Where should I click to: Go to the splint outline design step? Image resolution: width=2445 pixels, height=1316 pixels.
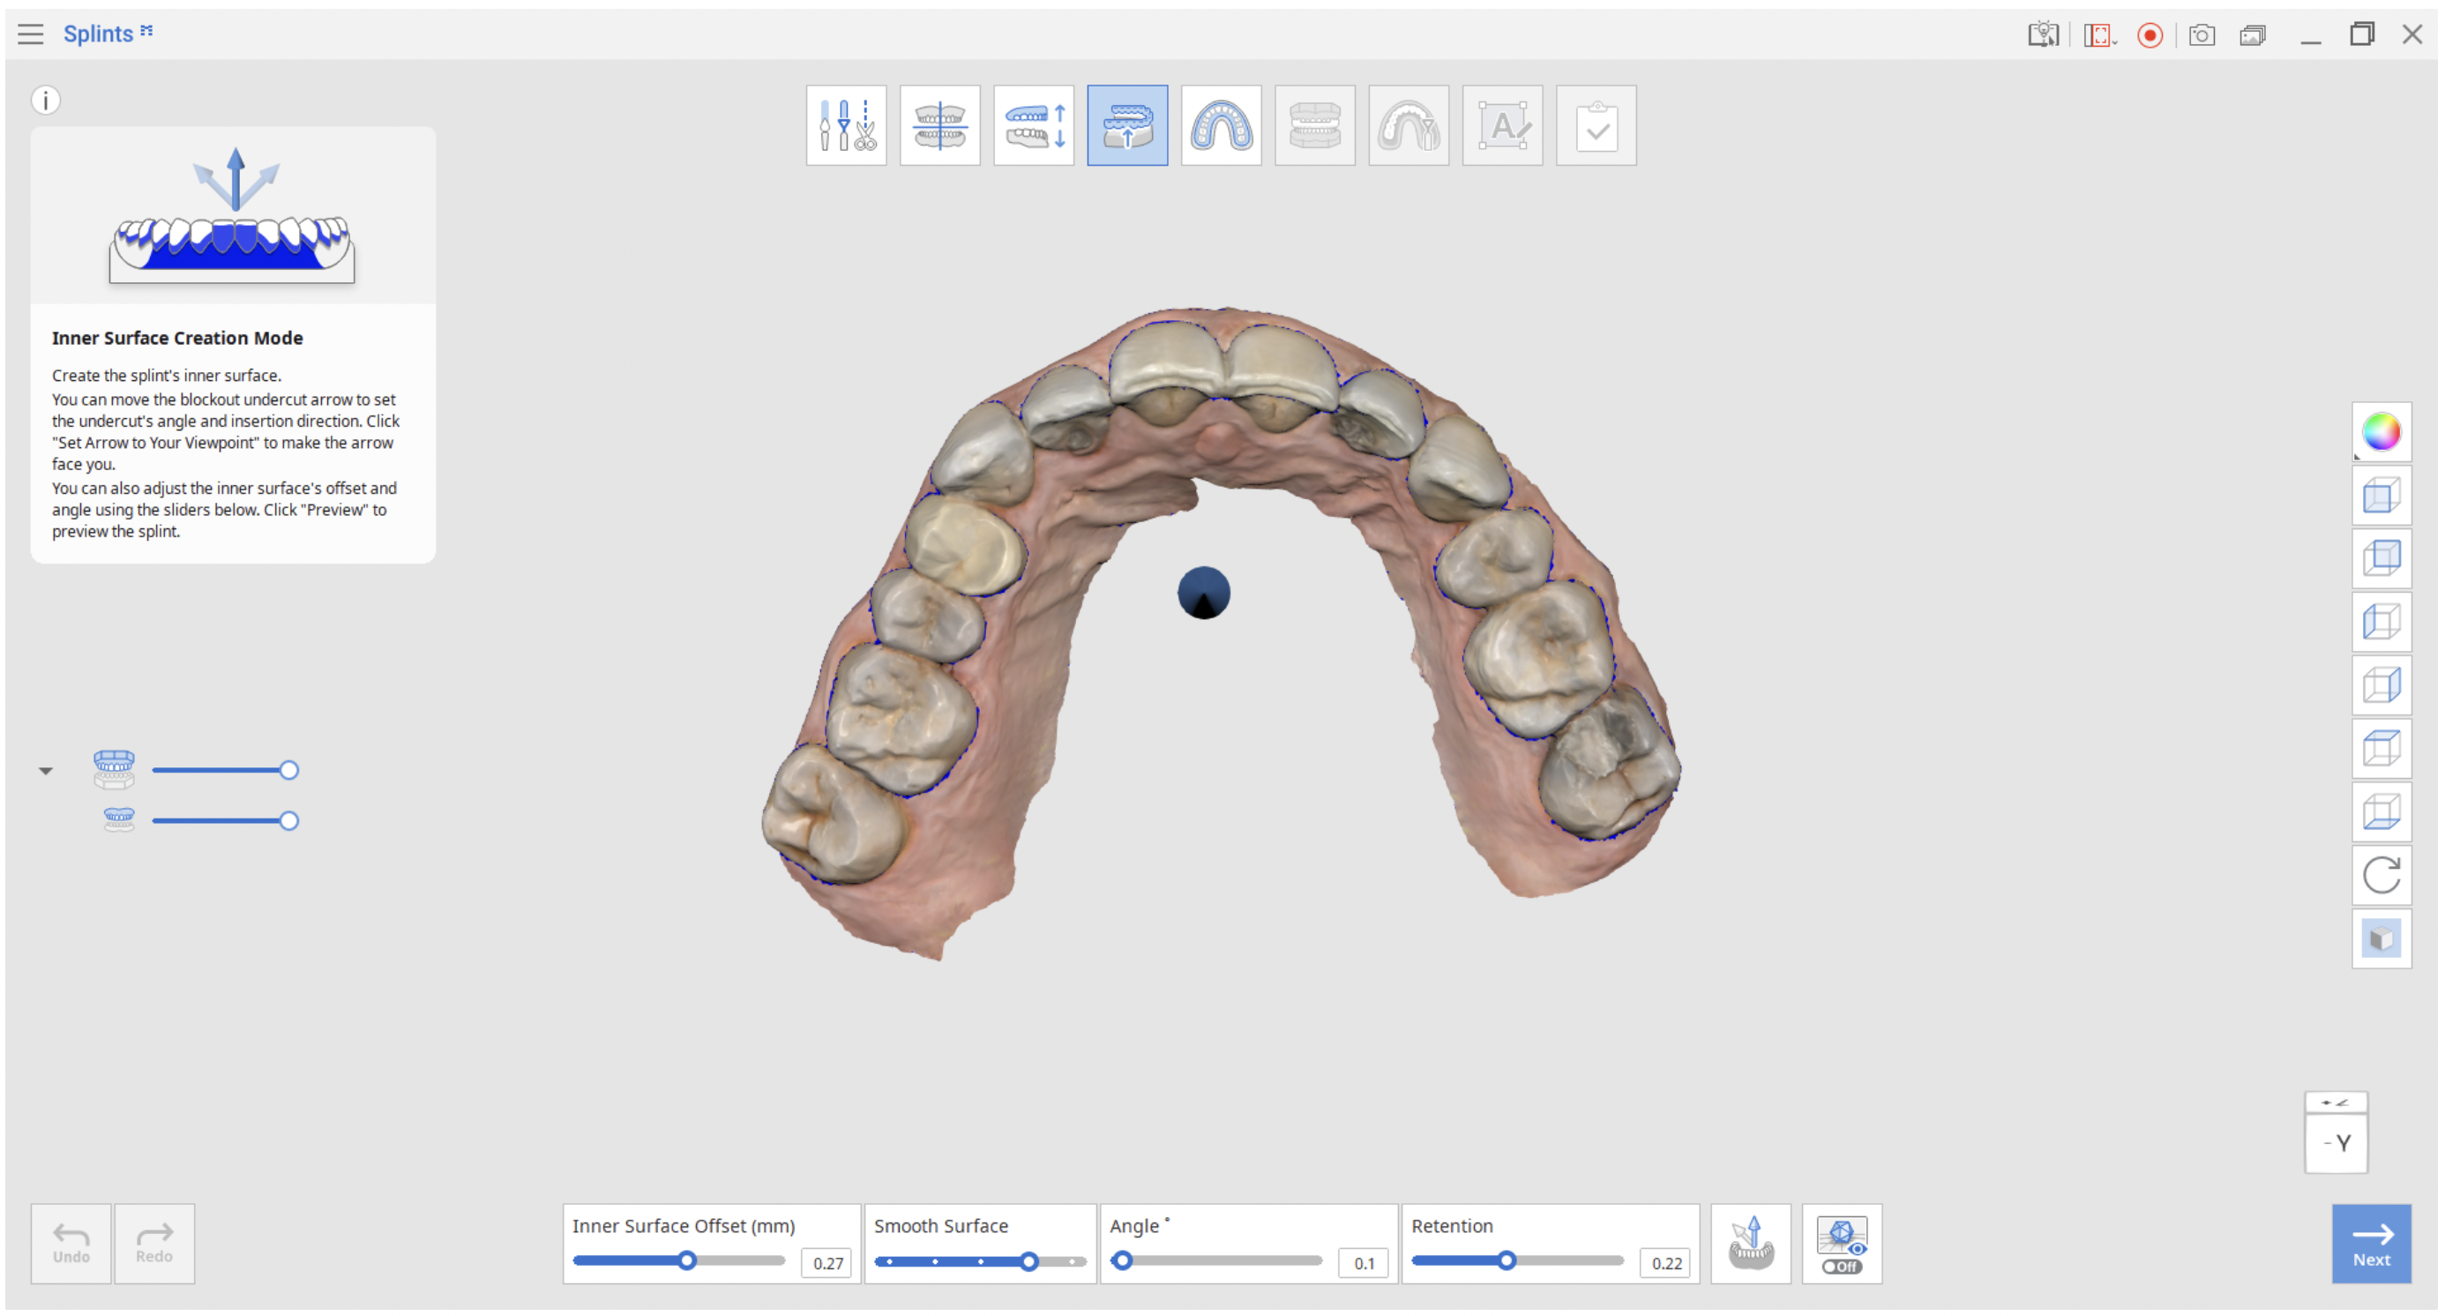pos(1222,125)
